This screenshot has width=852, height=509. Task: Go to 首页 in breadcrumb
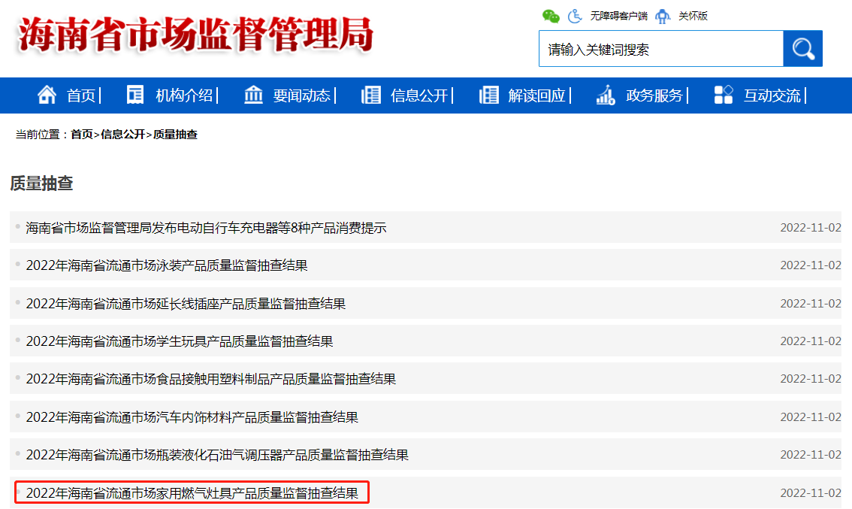pos(81,135)
